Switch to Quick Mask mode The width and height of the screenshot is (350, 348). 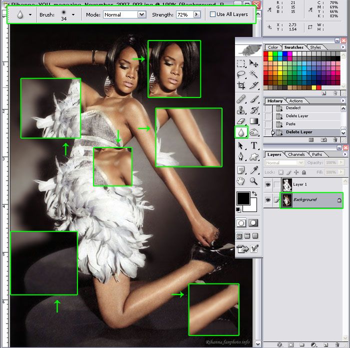pos(253,223)
